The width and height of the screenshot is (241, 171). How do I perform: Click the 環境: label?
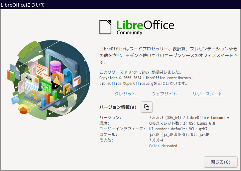104,123
